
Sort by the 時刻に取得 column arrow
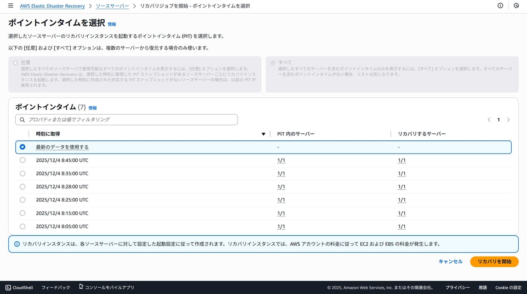pos(263,134)
